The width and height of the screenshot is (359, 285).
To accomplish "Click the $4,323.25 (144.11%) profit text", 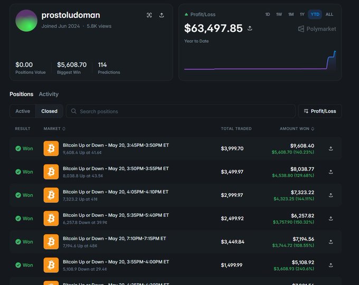I will pos(294,198).
